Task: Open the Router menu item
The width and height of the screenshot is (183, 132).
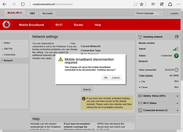Action: click(78, 25)
